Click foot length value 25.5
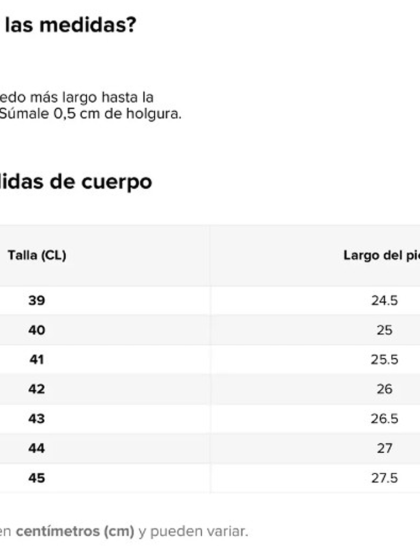Viewport: 420px width, 560px height. tap(384, 359)
